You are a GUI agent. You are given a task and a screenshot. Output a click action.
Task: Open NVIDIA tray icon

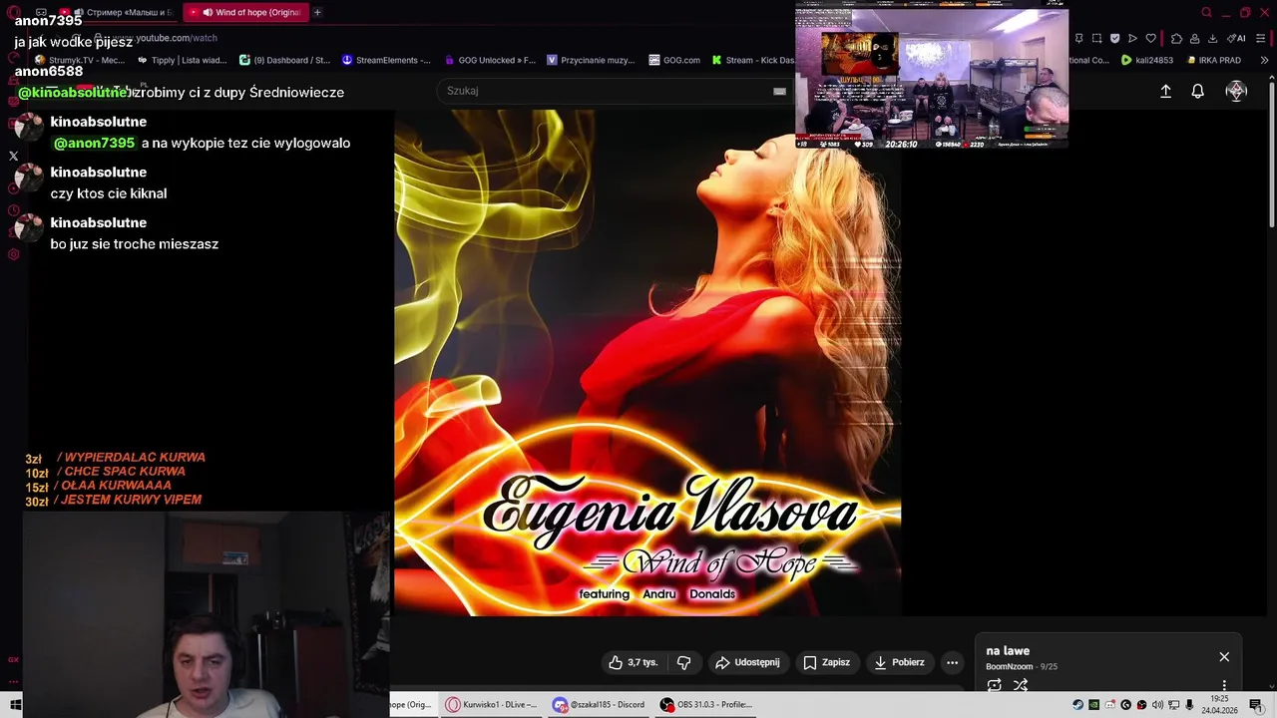(x=1093, y=705)
